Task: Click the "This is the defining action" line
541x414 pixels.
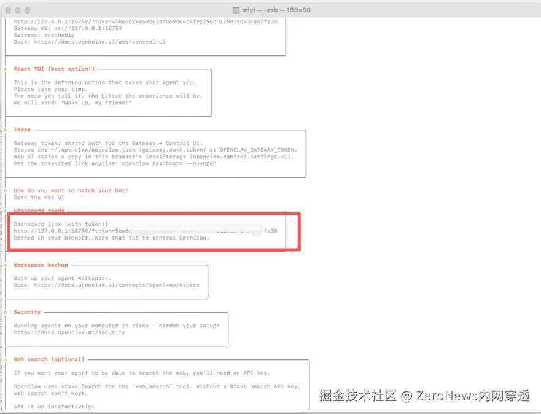Action: tap(105, 82)
